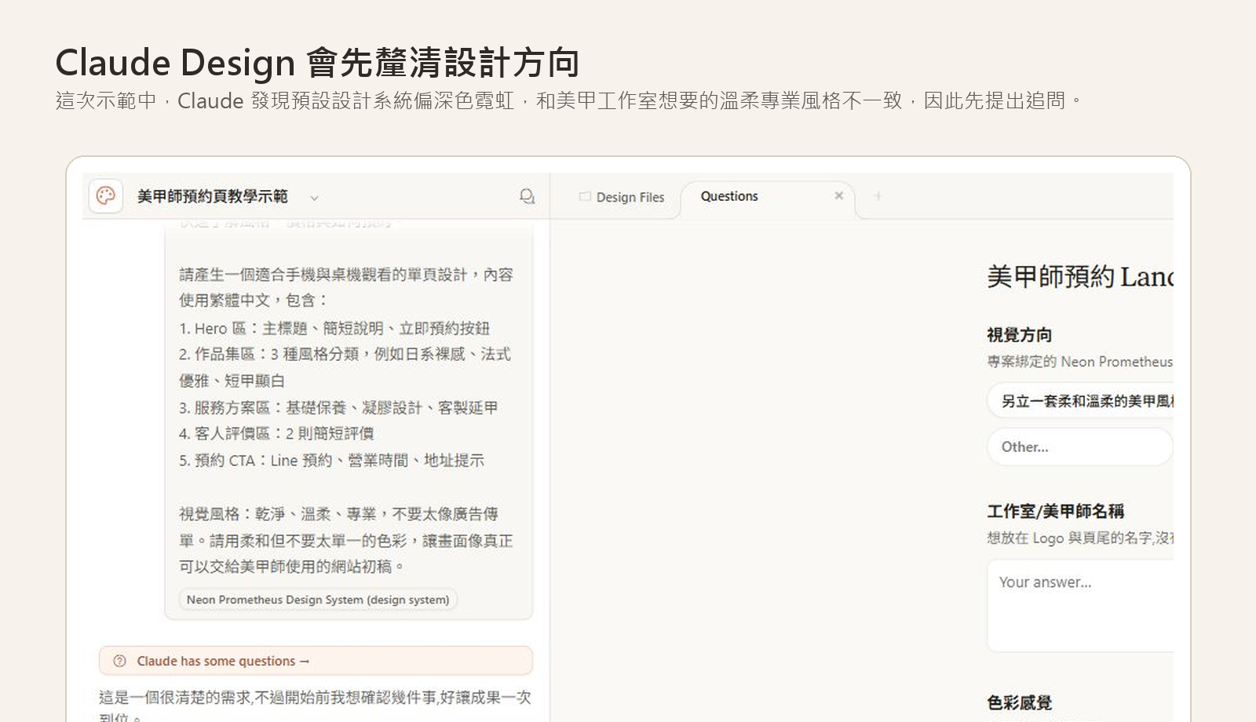Close the Questions tab
Viewport: 1256px width, 722px height.
[839, 195]
